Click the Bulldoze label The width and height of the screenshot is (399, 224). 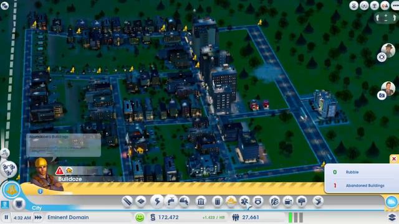[x=70, y=179]
